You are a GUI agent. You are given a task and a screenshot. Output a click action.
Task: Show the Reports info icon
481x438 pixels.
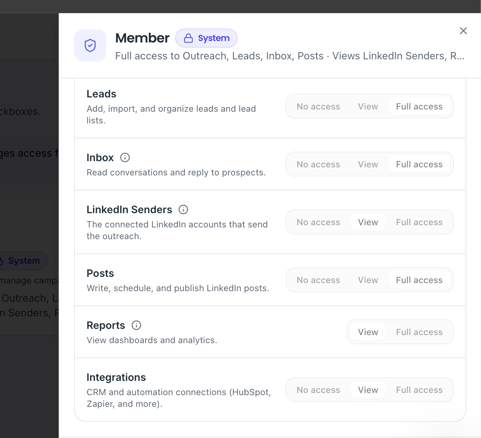pyautogui.click(x=136, y=325)
